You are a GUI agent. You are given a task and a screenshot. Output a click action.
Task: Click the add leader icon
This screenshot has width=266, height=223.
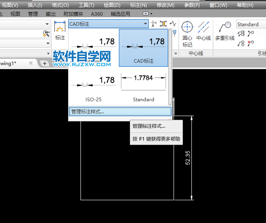coord(251,33)
